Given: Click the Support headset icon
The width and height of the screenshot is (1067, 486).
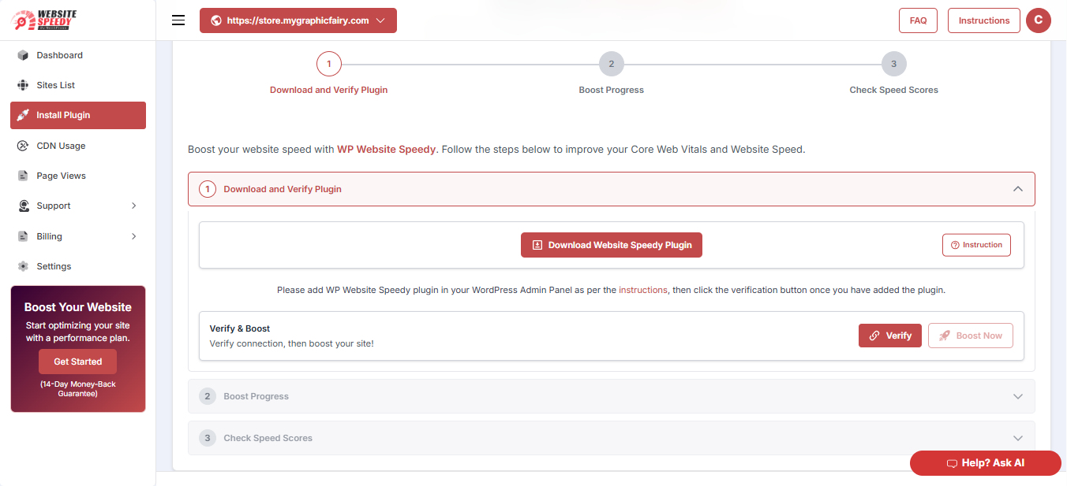Looking at the screenshot, I should (23, 206).
